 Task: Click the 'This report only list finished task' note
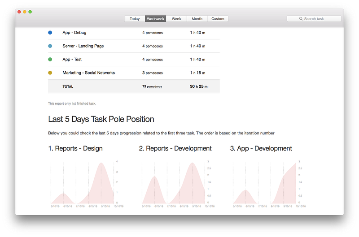72,103
